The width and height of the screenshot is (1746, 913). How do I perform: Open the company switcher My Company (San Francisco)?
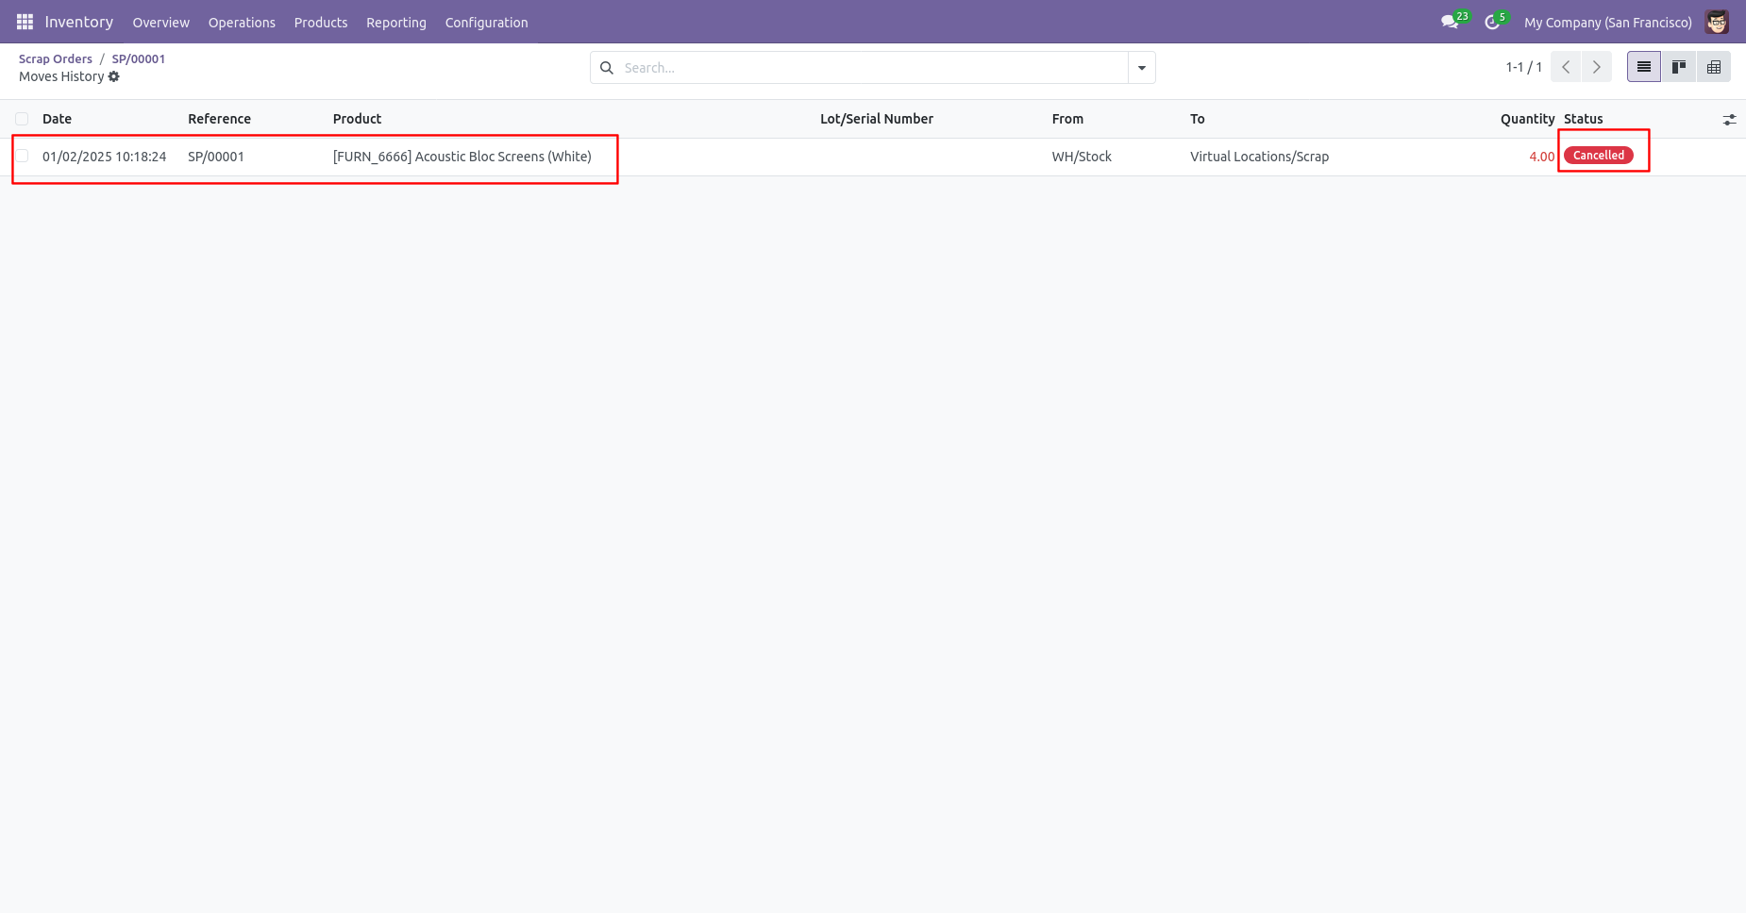1608,23
